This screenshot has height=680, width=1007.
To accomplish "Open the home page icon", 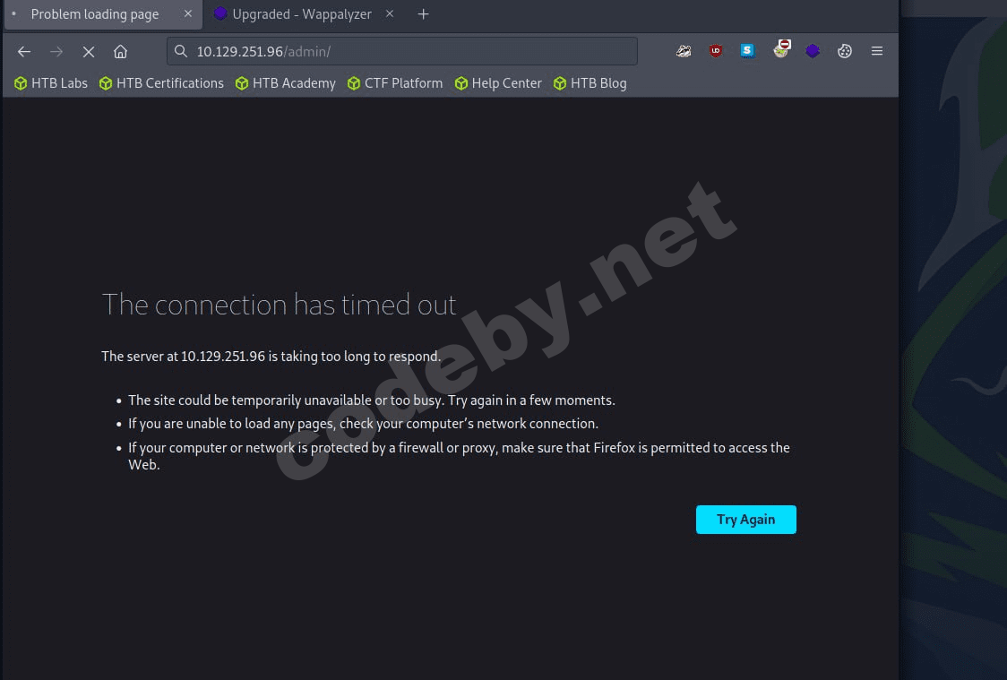I will pyautogui.click(x=120, y=51).
